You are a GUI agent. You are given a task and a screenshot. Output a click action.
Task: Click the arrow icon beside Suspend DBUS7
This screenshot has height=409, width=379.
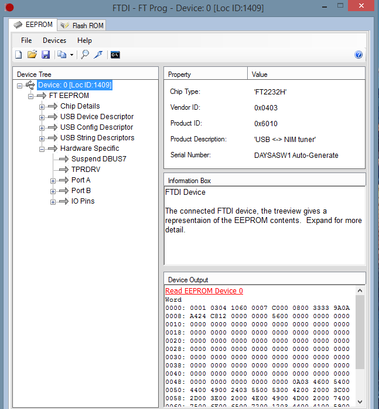pyautogui.click(x=63, y=159)
